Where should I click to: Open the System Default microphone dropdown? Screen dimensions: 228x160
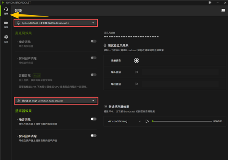pos(55,23)
